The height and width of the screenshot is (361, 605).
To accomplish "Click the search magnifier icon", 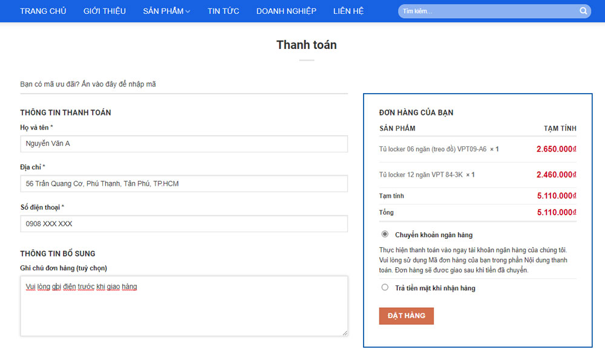I will tap(583, 11).
